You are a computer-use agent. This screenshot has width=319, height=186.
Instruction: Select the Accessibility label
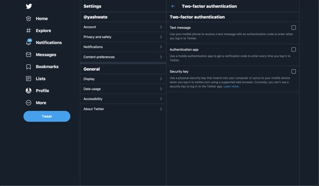93,98
